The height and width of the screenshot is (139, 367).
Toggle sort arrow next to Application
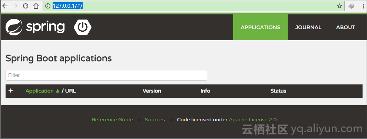[57, 91]
